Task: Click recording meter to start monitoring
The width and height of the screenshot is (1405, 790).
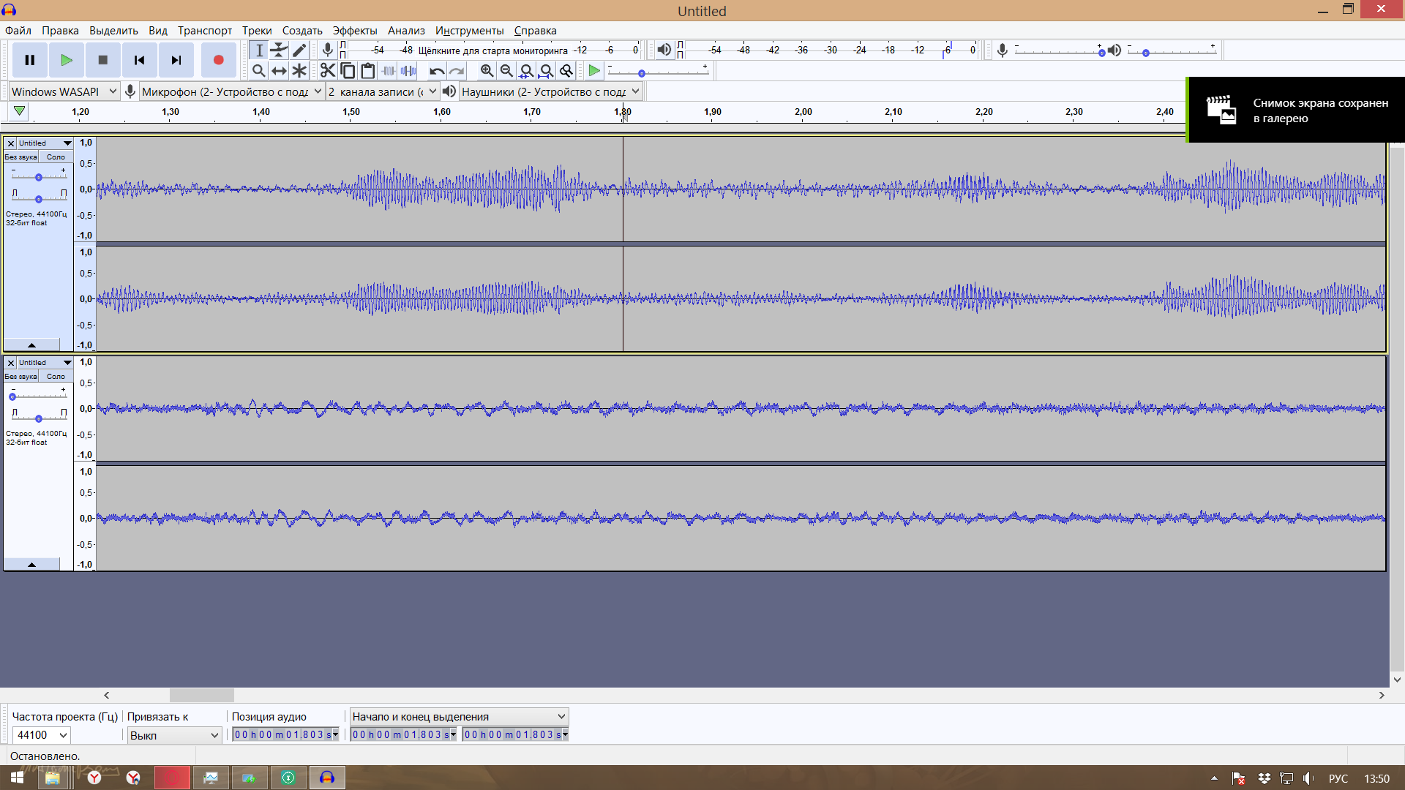Action: pos(492,50)
